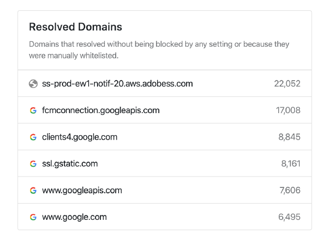The height and width of the screenshot is (240, 325).
Task: Click the globe icon beside the adobess.com domain
Action: (33, 84)
